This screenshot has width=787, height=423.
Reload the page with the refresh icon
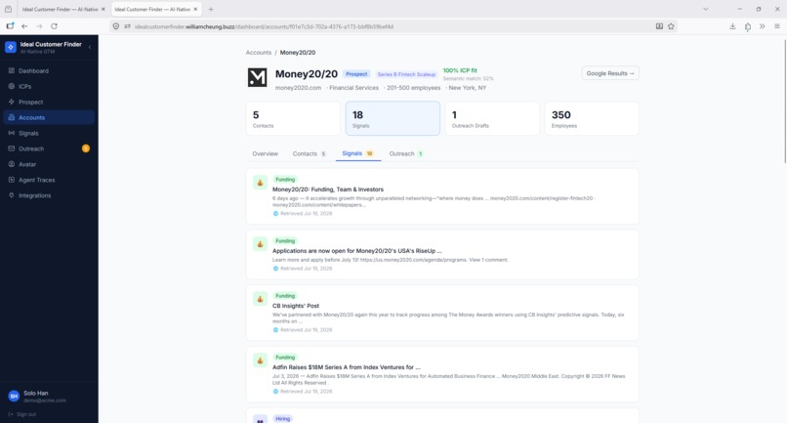[x=55, y=26]
